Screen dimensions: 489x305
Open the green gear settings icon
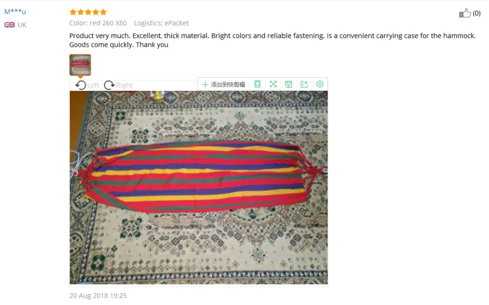[320, 84]
